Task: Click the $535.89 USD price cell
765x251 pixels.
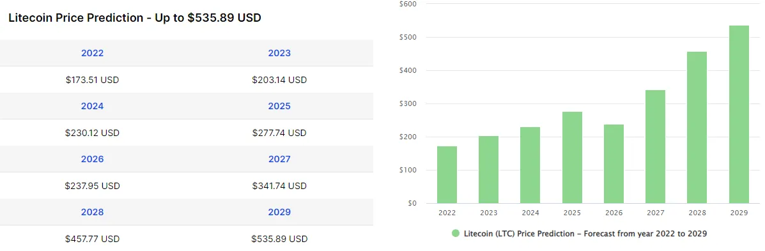Action: [279, 240]
